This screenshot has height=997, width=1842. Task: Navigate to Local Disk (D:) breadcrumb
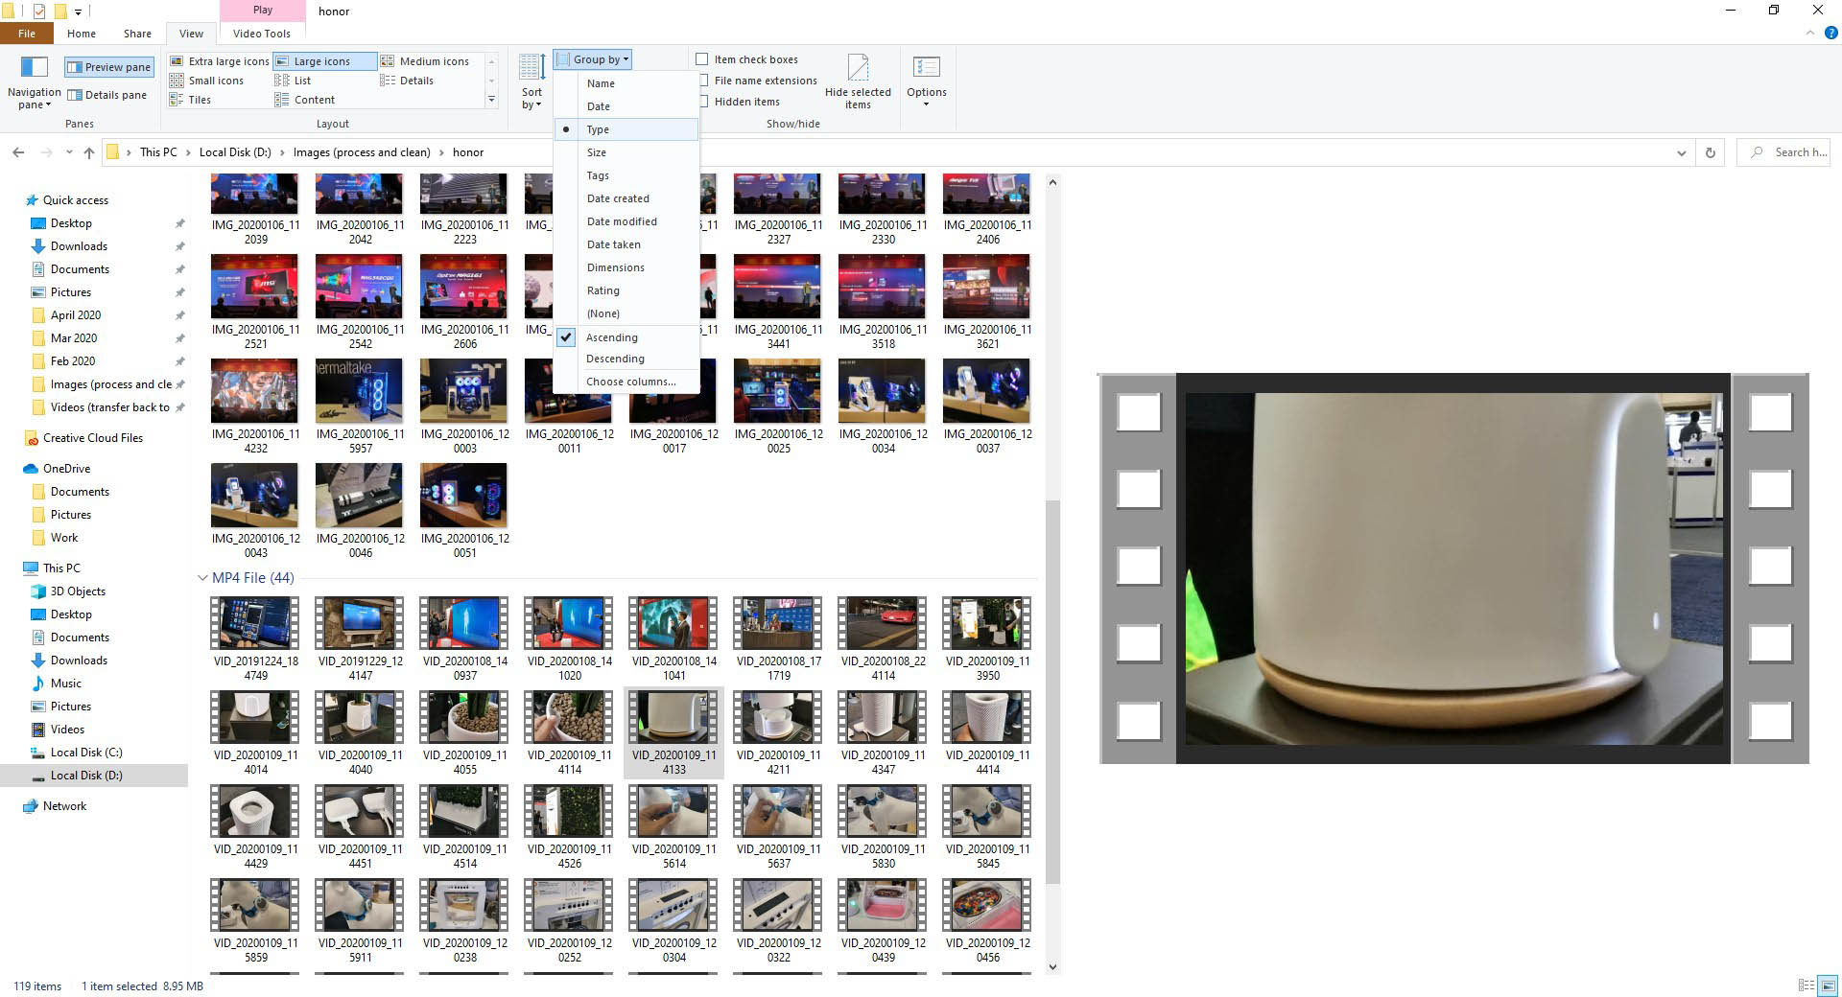(x=235, y=152)
